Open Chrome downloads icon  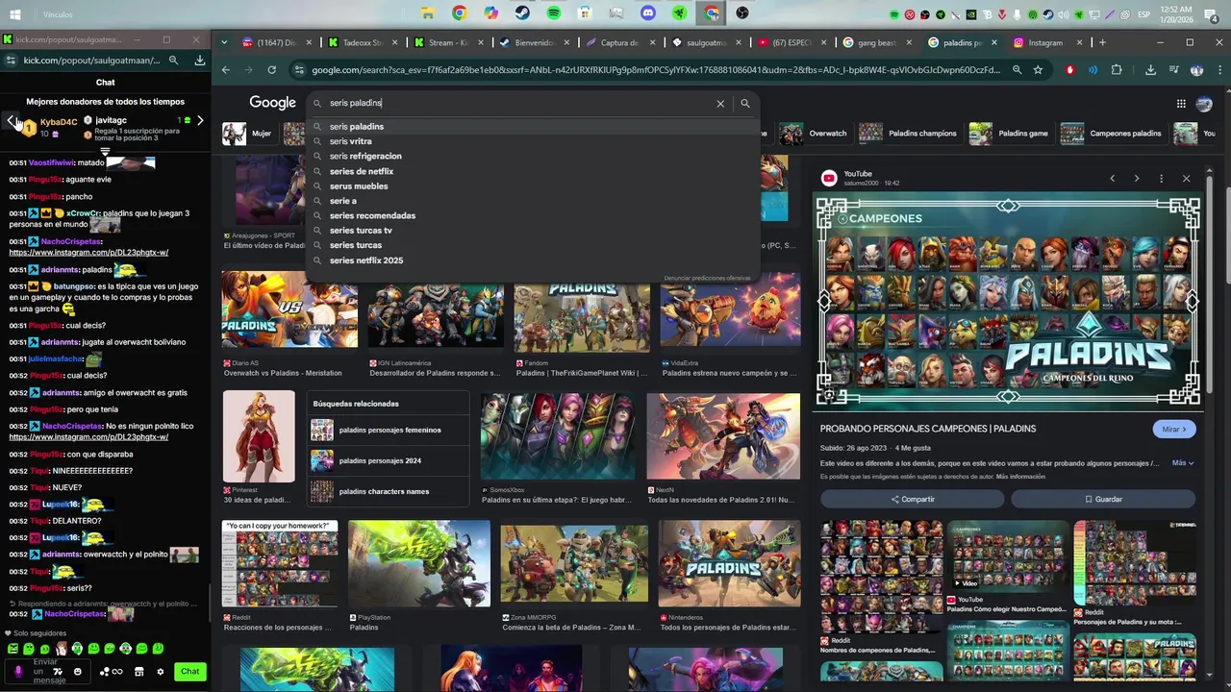(1150, 70)
